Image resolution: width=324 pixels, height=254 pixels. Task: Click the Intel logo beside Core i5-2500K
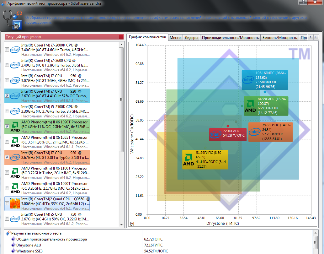pyautogui.click(x=15, y=111)
